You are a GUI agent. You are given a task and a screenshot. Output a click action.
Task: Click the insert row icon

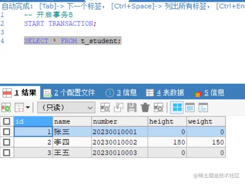coord(105,108)
